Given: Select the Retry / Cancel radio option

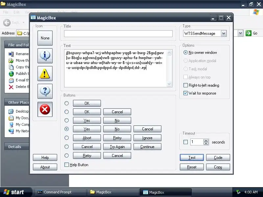Looking at the screenshot, I should [67, 155].
